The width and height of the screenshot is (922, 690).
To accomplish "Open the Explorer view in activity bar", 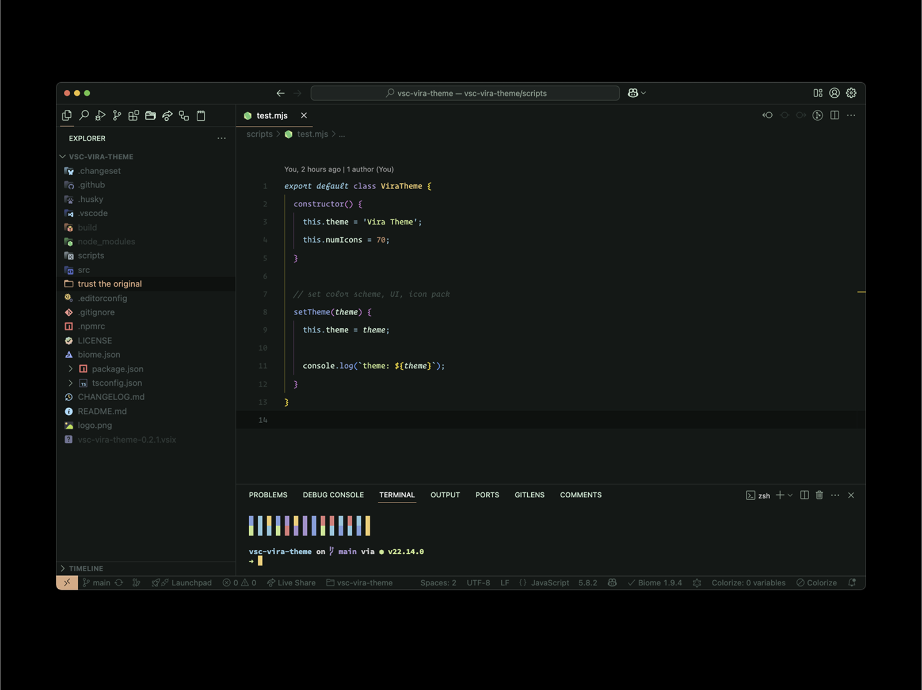I will click(x=67, y=116).
